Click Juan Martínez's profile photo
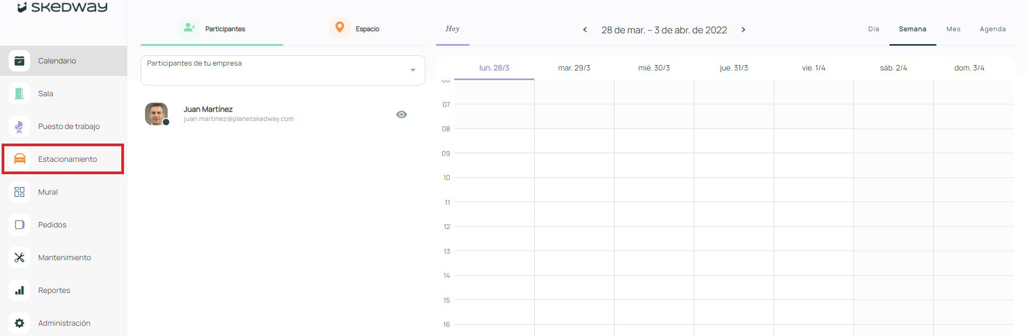This screenshot has width=1028, height=336. (x=156, y=114)
